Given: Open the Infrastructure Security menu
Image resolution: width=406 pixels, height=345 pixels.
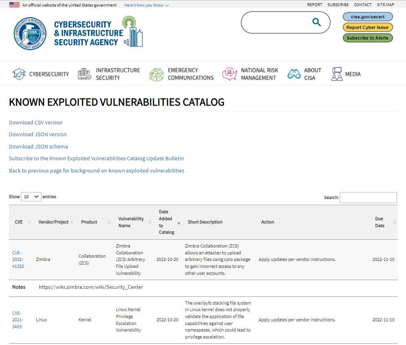Looking at the screenshot, I should [x=118, y=74].
